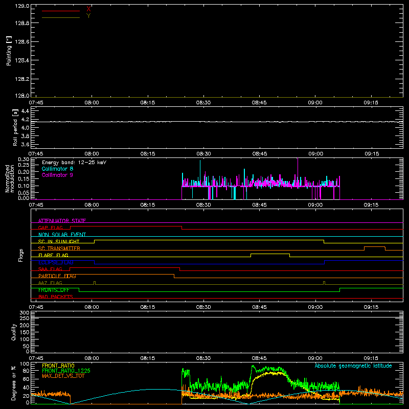Click the ATTENUATOR_STATE flag label

62,221
